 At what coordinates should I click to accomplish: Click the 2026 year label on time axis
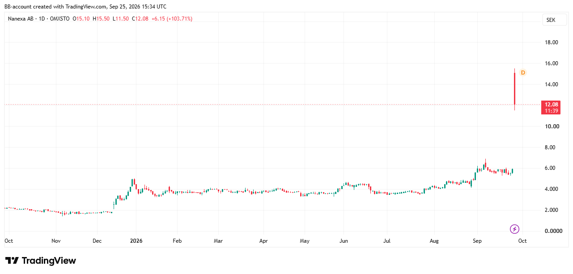point(136,240)
